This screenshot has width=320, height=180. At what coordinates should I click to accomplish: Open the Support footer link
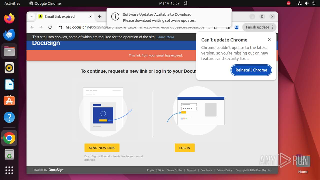click(191, 170)
